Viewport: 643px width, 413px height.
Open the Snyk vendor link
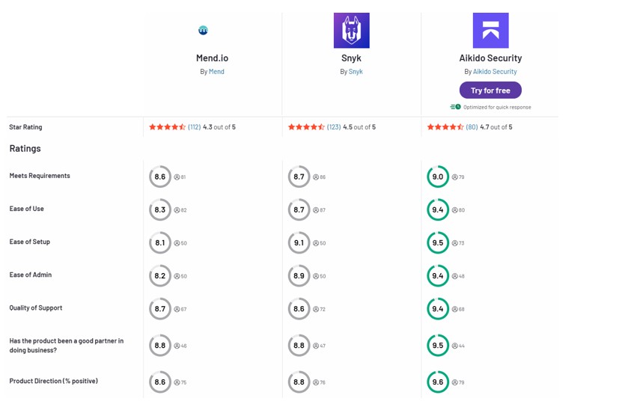click(x=356, y=71)
